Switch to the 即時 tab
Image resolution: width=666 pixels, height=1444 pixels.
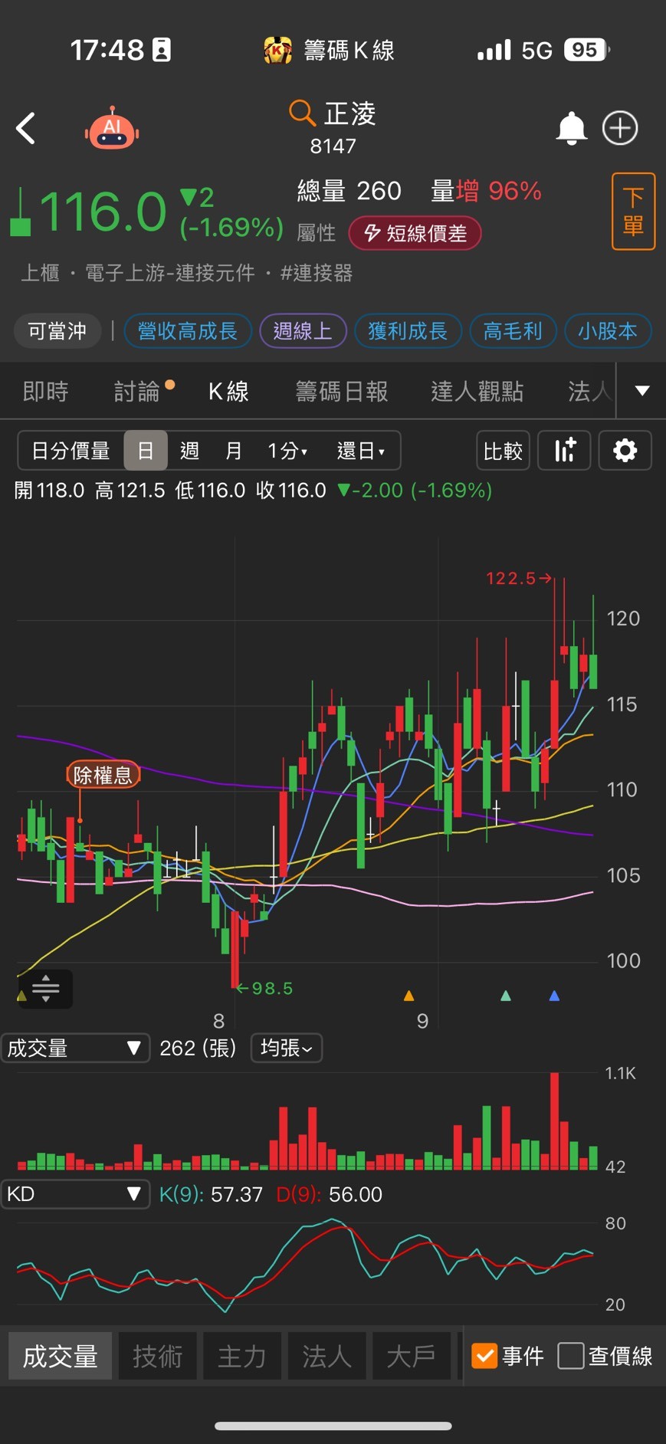click(x=46, y=392)
